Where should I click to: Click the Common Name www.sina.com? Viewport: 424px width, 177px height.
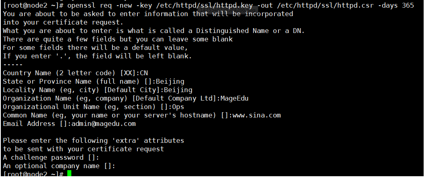click(x=257, y=115)
